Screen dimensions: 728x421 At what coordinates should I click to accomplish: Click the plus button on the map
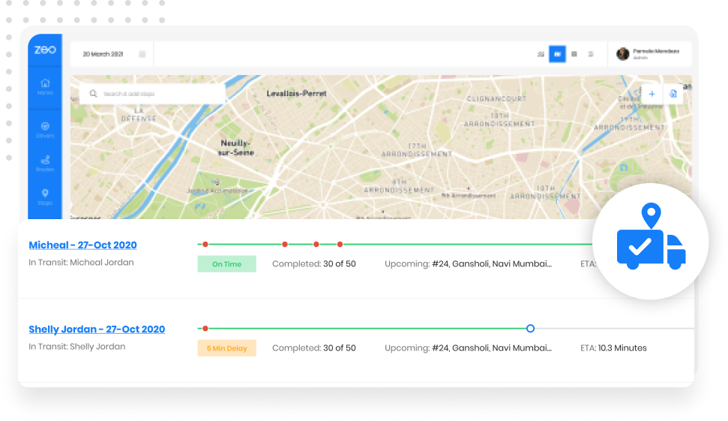652,94
